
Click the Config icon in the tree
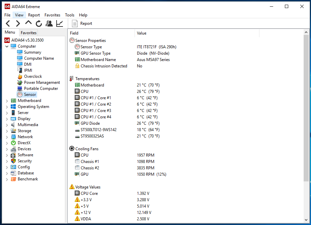pos(13,167)
